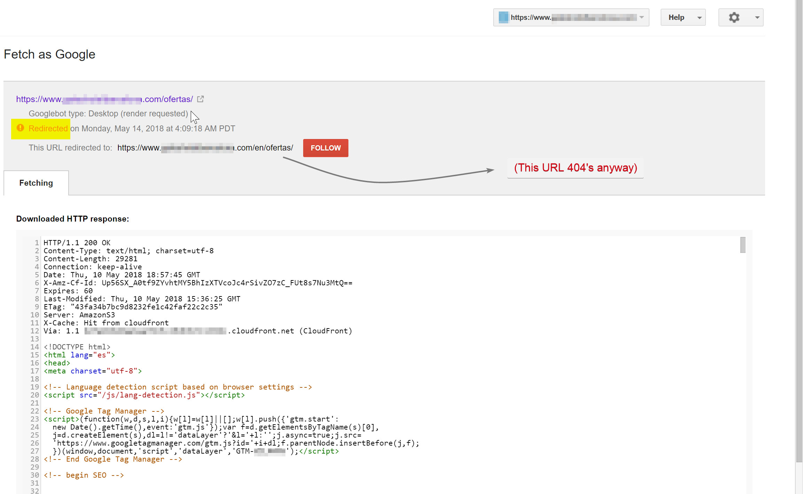Expand the Settings gear dropdown
The image size is (803, 494).
click(x=740, y=17)
